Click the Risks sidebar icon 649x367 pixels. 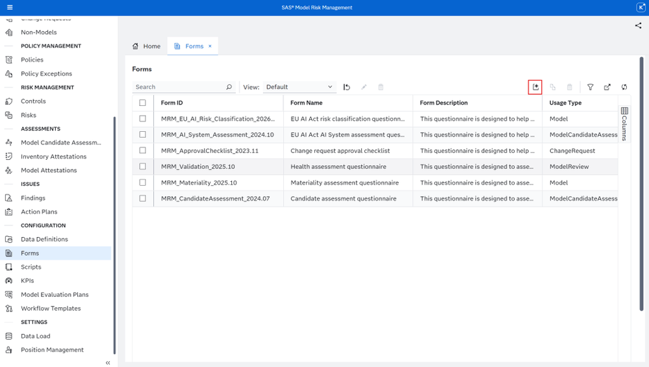(x=8, y=115)
